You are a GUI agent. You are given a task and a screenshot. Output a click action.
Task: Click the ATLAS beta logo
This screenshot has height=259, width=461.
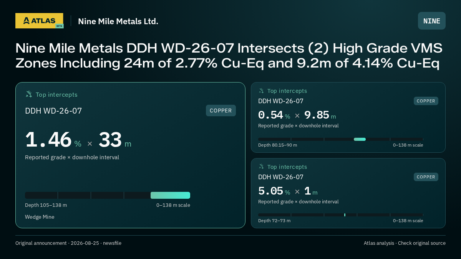[x=39, y=21]
